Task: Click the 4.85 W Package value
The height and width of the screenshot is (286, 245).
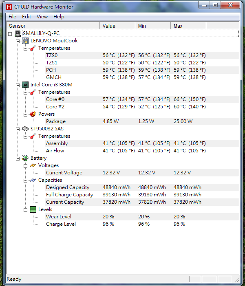Action: (110, 121)
